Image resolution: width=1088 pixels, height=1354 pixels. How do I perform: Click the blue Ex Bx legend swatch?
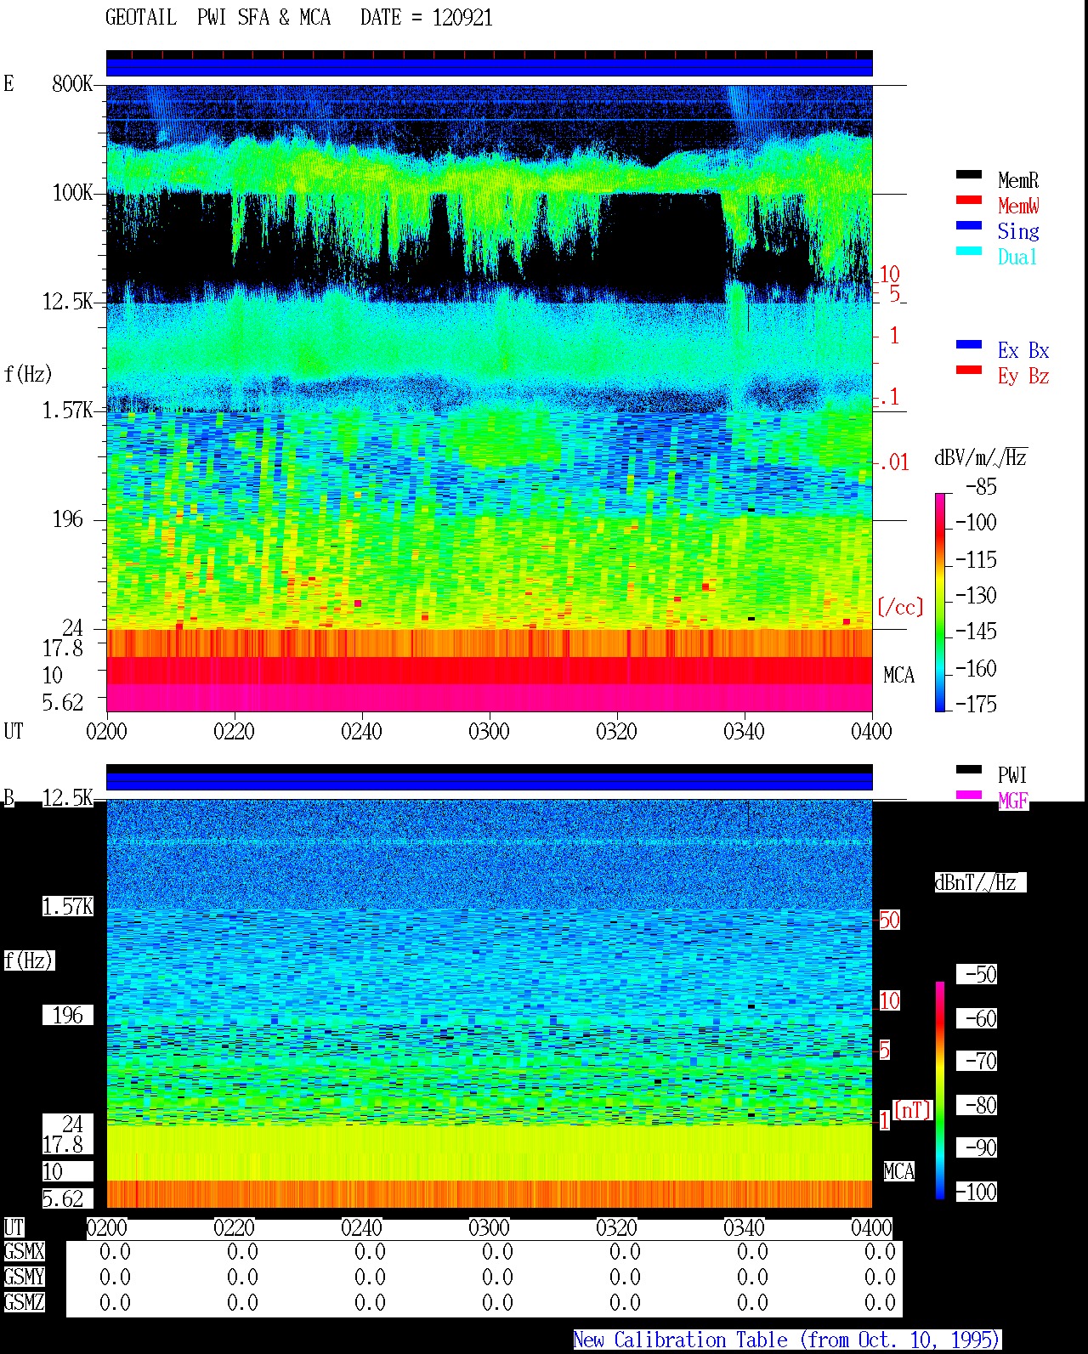click(x=969, y=344)
